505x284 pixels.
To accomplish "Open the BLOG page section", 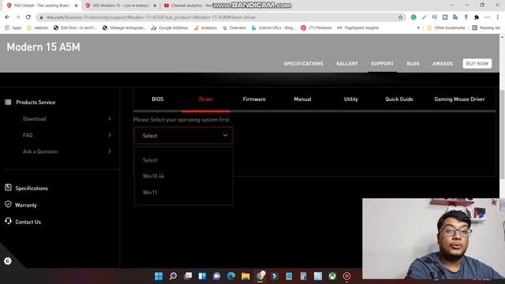I will click(413, 64).
